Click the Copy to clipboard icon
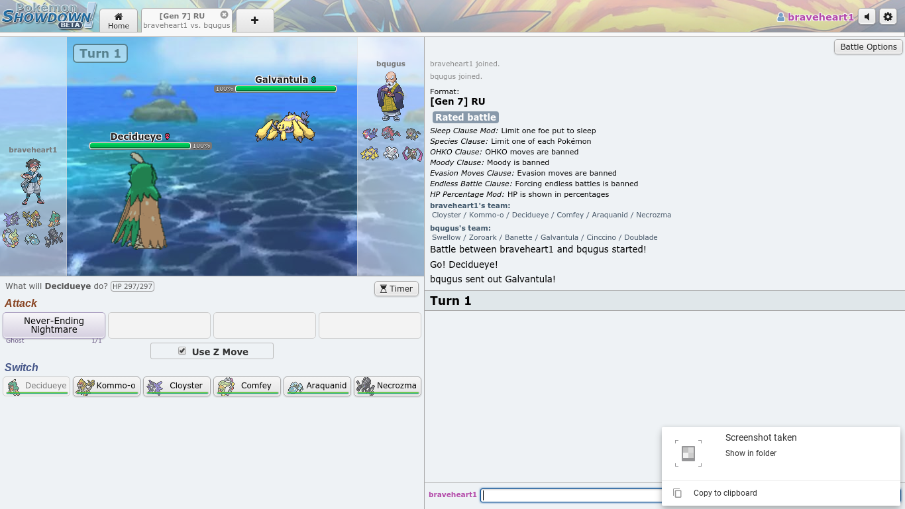Screen dimensions: 905x509 tap(677, 493)
